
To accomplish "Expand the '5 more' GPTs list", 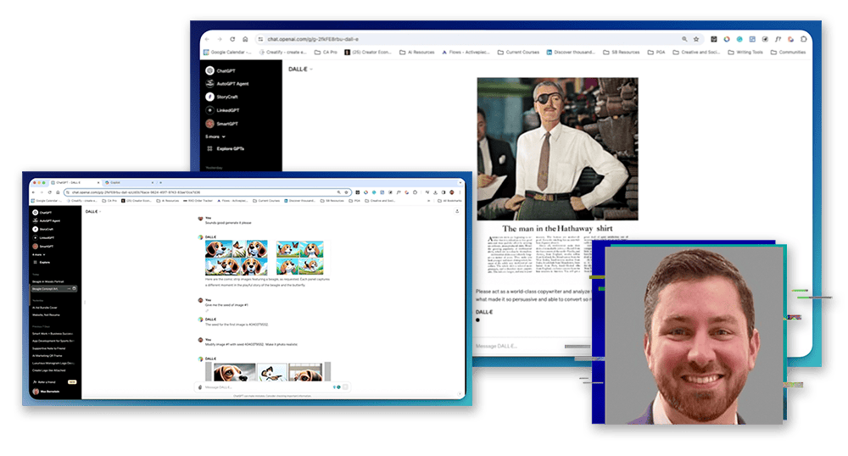I will [x=216, y=136].
